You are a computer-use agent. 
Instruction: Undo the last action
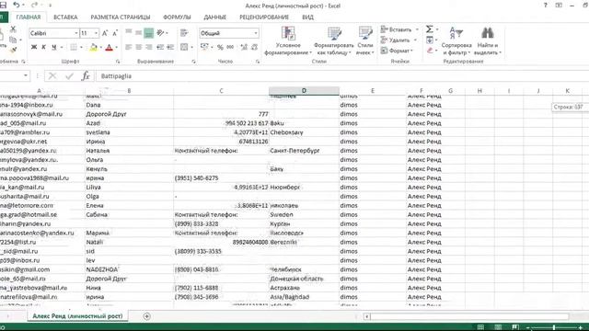click(x=17, y=6)
